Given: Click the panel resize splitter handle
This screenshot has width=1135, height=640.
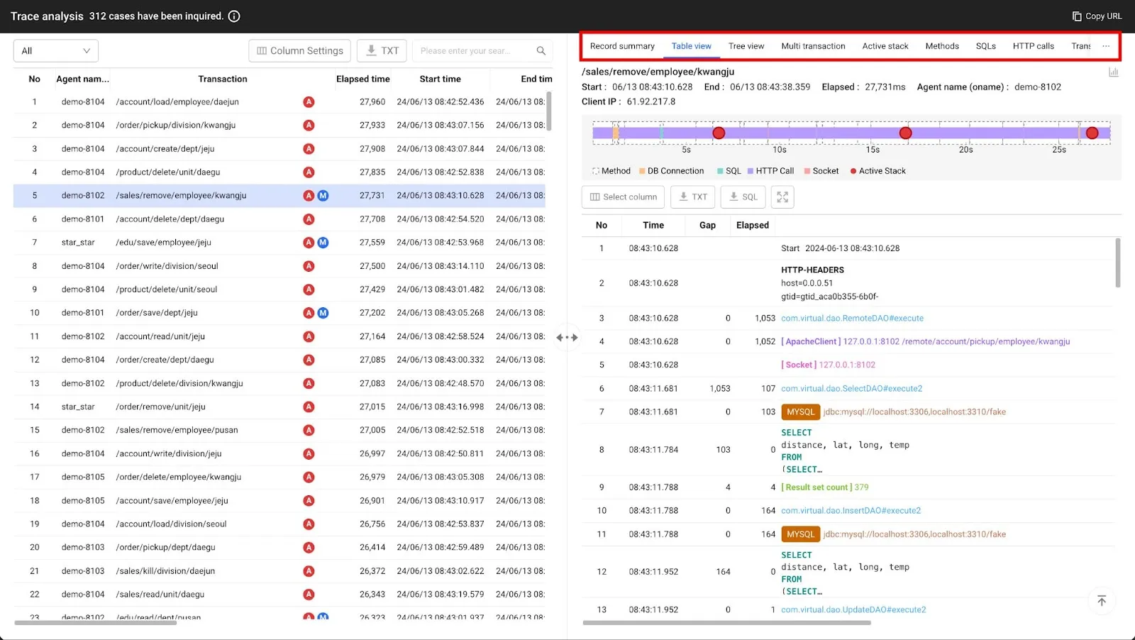Looking at the screenshot, I should tap(567, 338).
